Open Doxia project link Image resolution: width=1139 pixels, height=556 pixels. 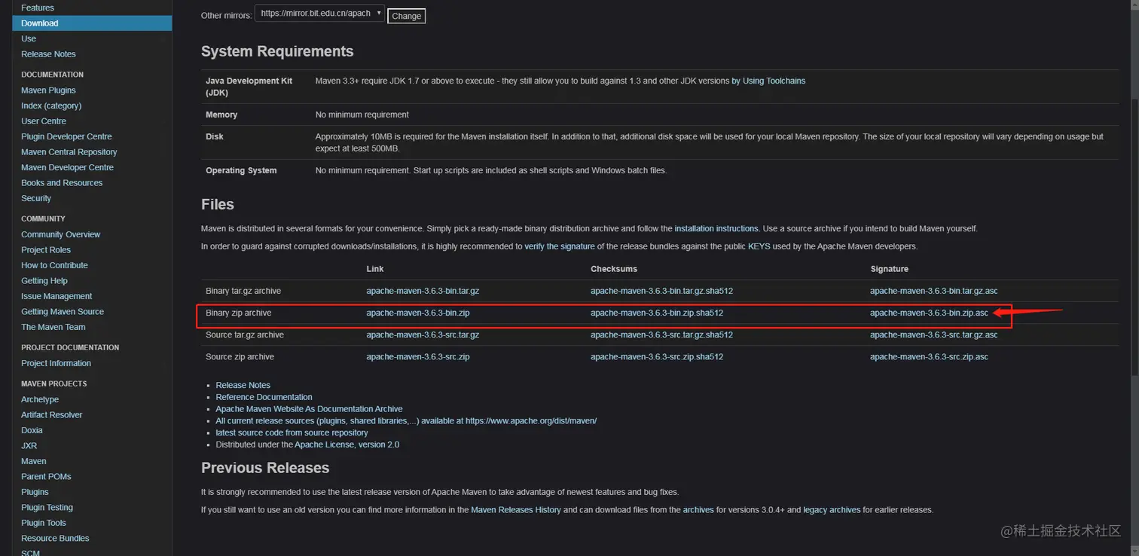pyautogui.click(x=32, y=430)
